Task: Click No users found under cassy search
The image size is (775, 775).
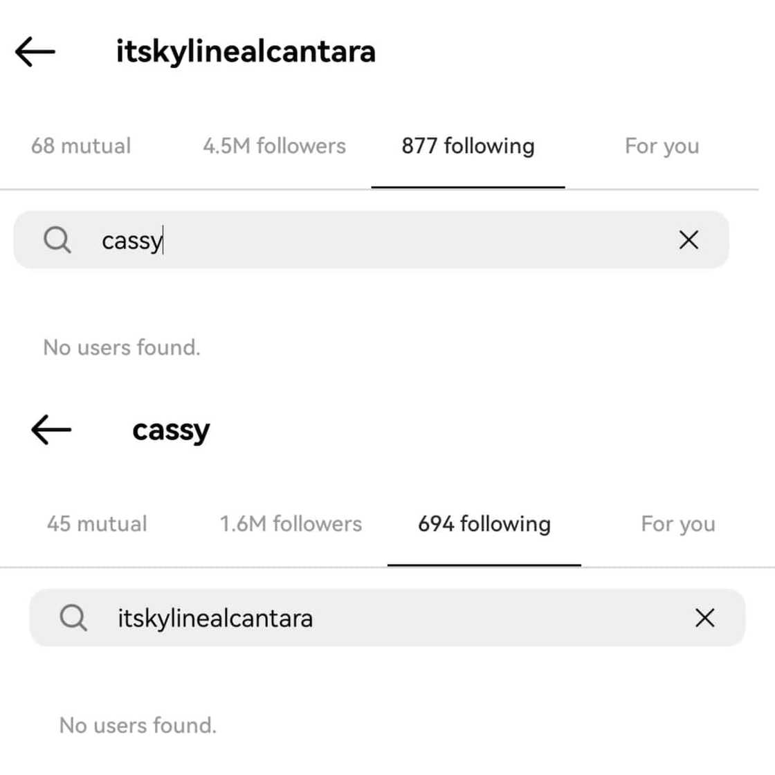Action: [122, 347]
